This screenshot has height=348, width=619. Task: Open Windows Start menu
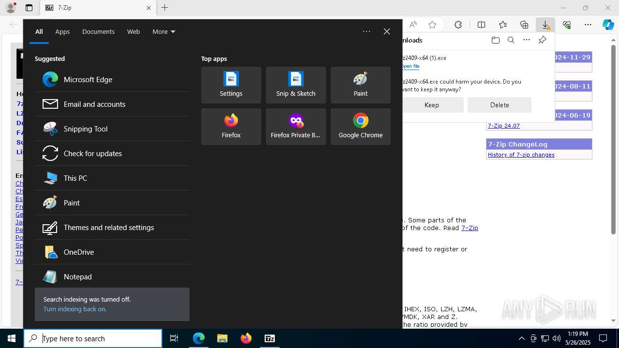coord(12,338)
